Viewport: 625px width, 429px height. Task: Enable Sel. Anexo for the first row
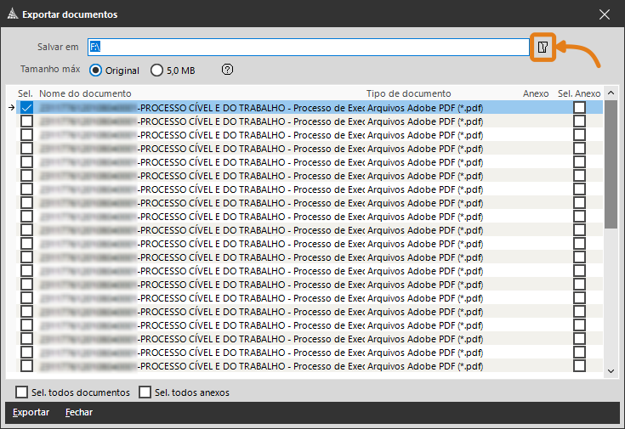pyautogui.click(x=579, y=108)
